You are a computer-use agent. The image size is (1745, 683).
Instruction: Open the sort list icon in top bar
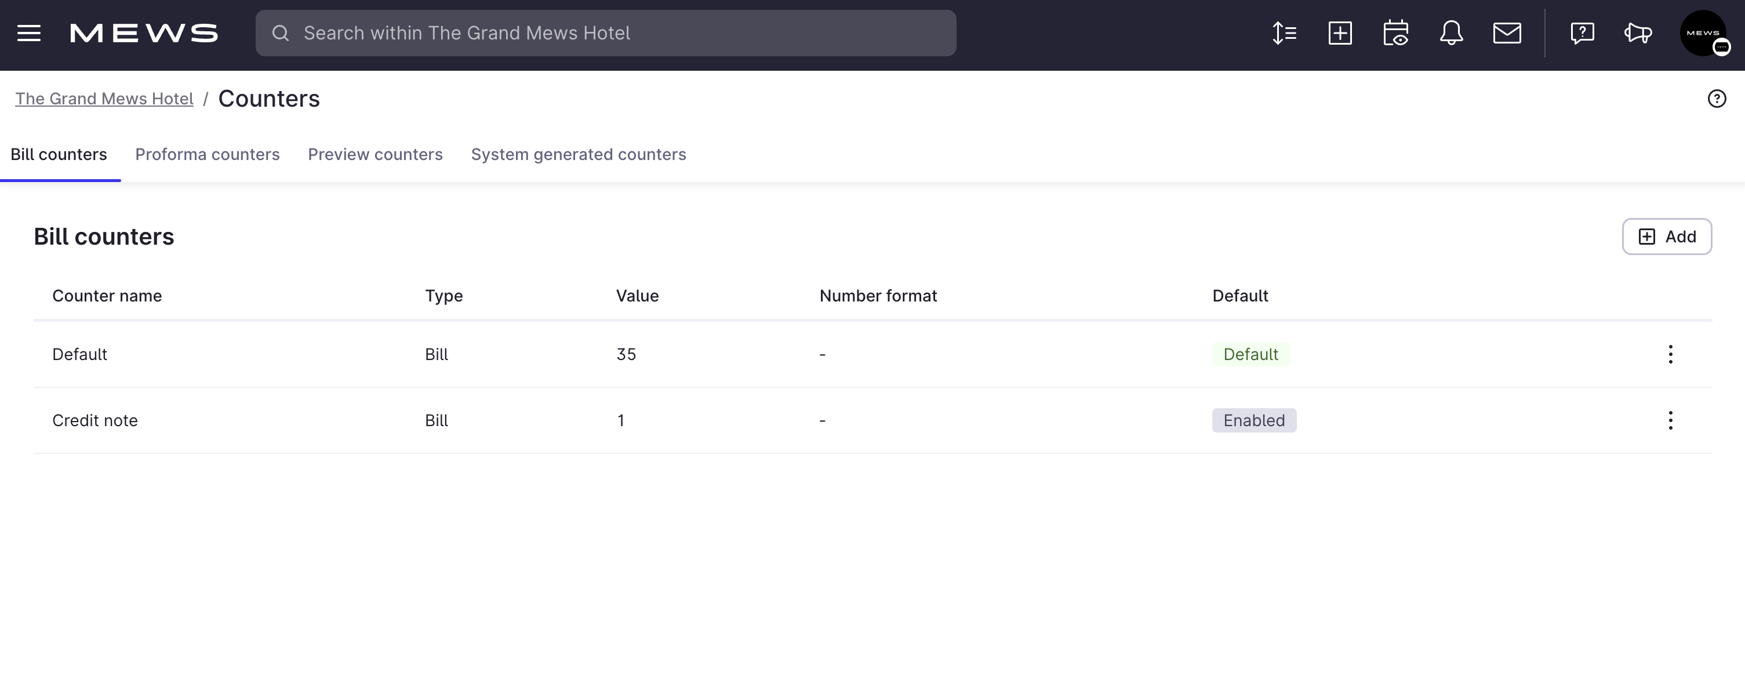pyautogui.click(x=1284, y=33)
